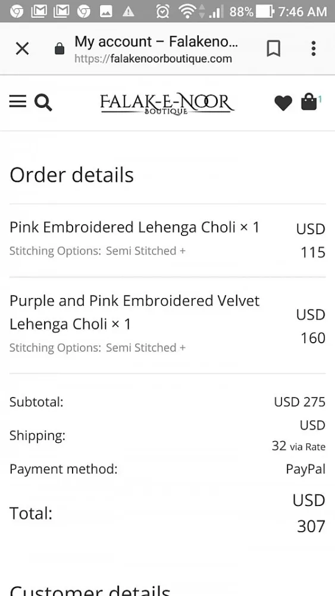Image resolution: width=335 pixels, height=596 pixels.
Task: Tap the alarm clock status icon
Action: click(x=163, y=11)
